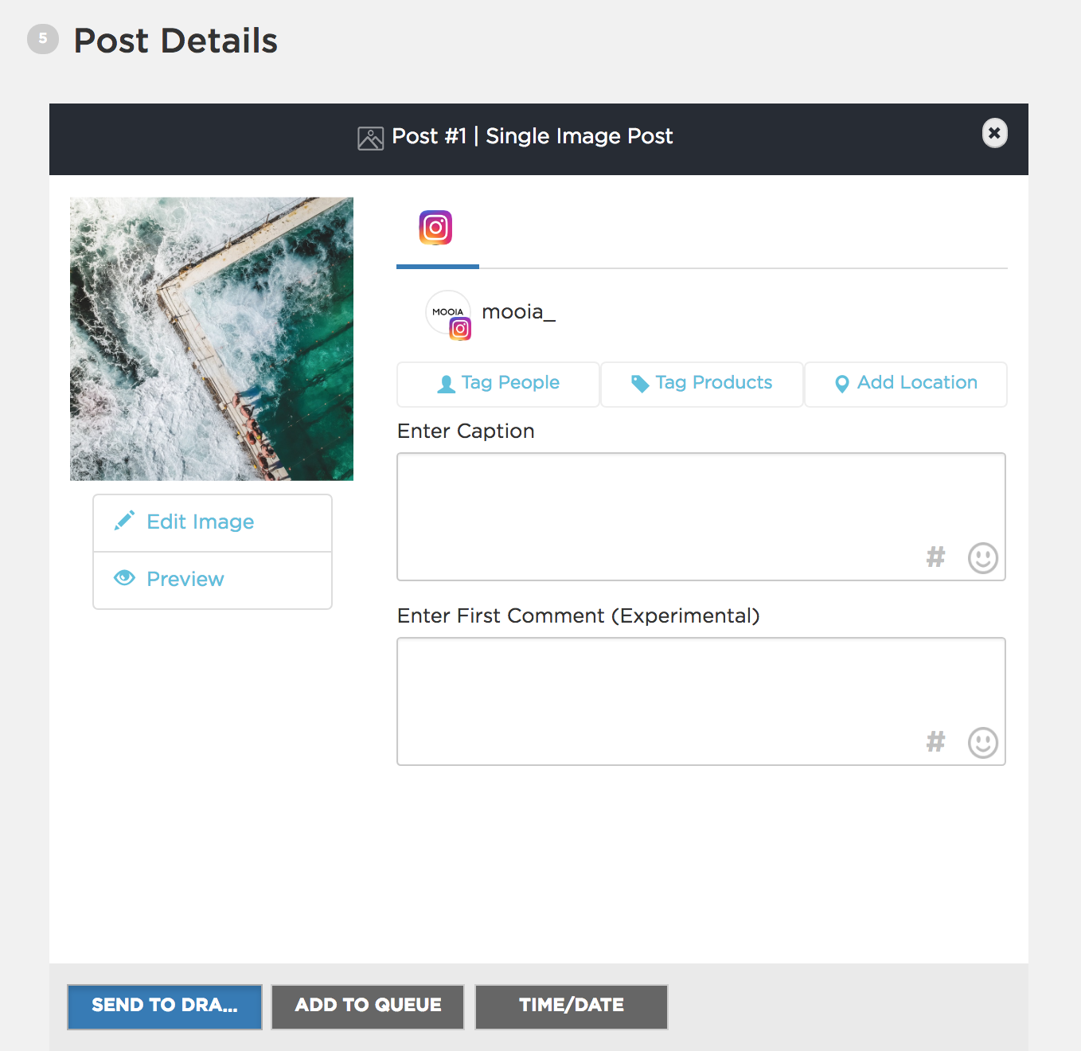Open emoji picker in caption field
The image size is (1081, 1051).
point(982,558)
